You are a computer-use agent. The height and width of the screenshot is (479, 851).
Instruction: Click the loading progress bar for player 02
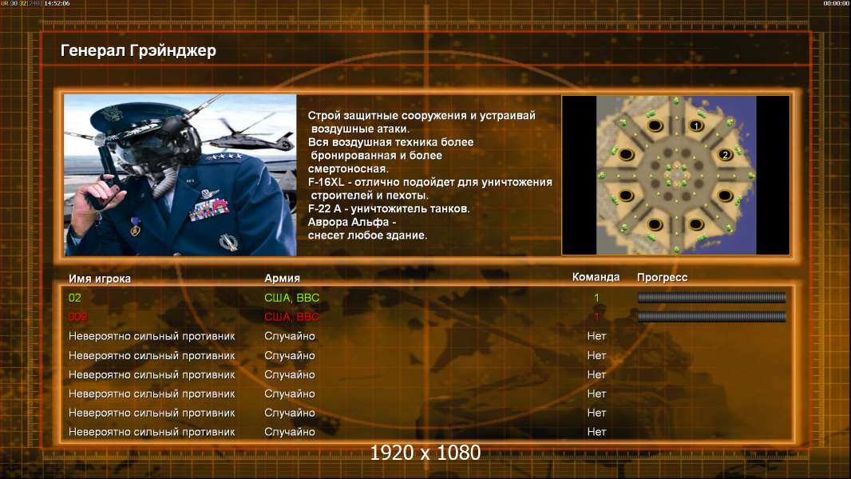(x=711, y=297)
